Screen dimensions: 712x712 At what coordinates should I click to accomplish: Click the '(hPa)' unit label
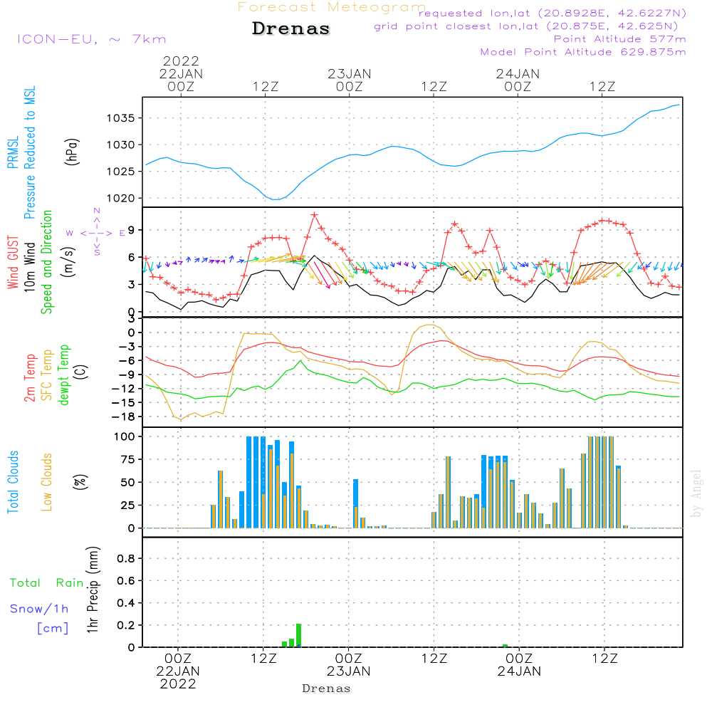point(72,152)
